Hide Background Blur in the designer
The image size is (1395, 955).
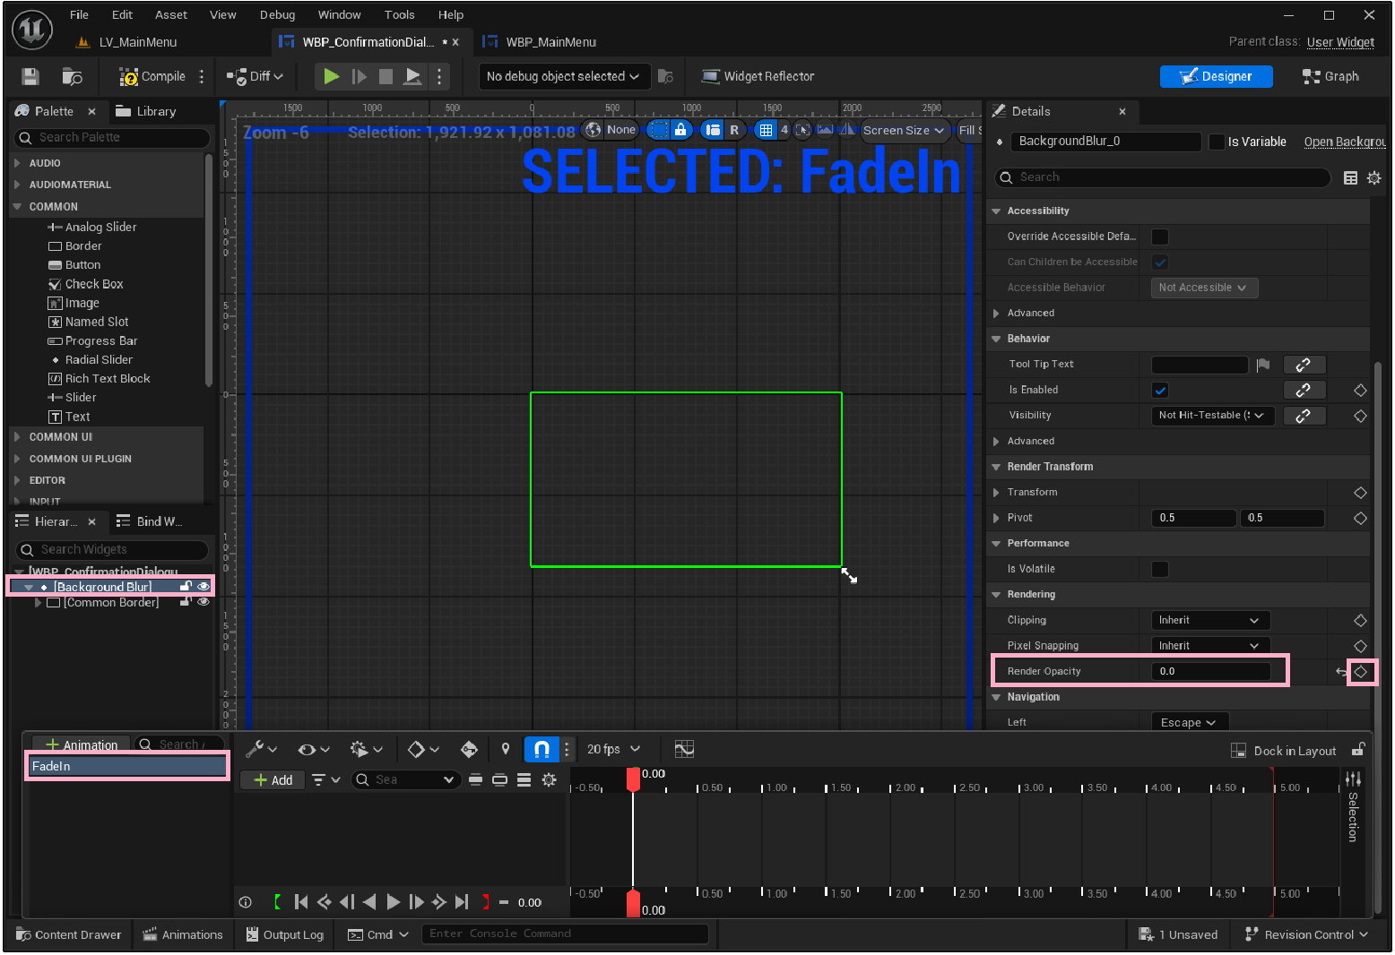tap(204, 587)
